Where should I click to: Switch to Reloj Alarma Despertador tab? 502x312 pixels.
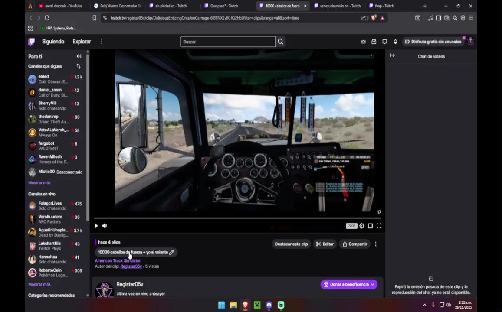tap(118, 6)
